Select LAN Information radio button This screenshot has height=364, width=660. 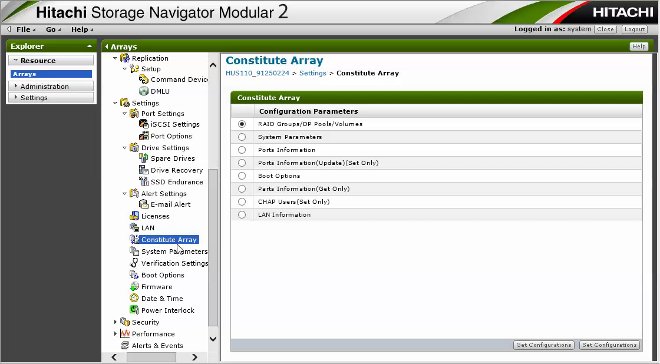pos(242,214)
